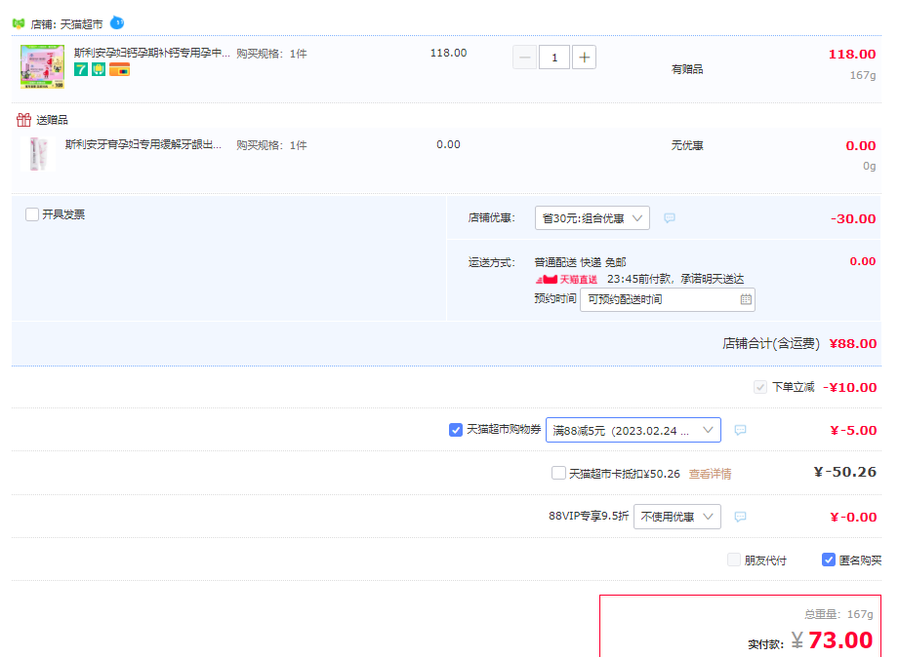Click the 73.00 actual payment amount

click(x=840, y=639)
